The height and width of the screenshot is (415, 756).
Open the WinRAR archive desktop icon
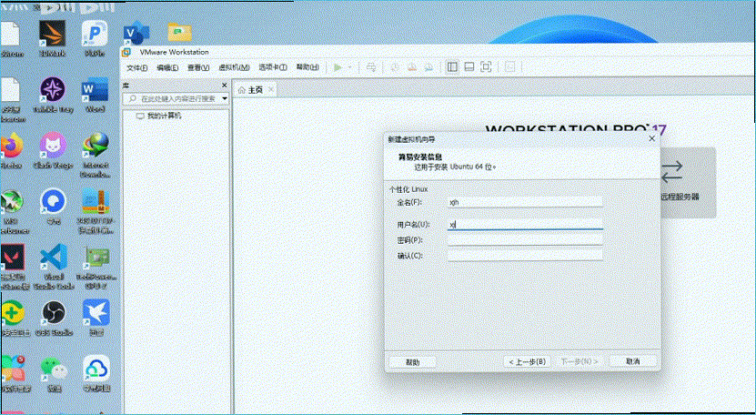[96, 211]
